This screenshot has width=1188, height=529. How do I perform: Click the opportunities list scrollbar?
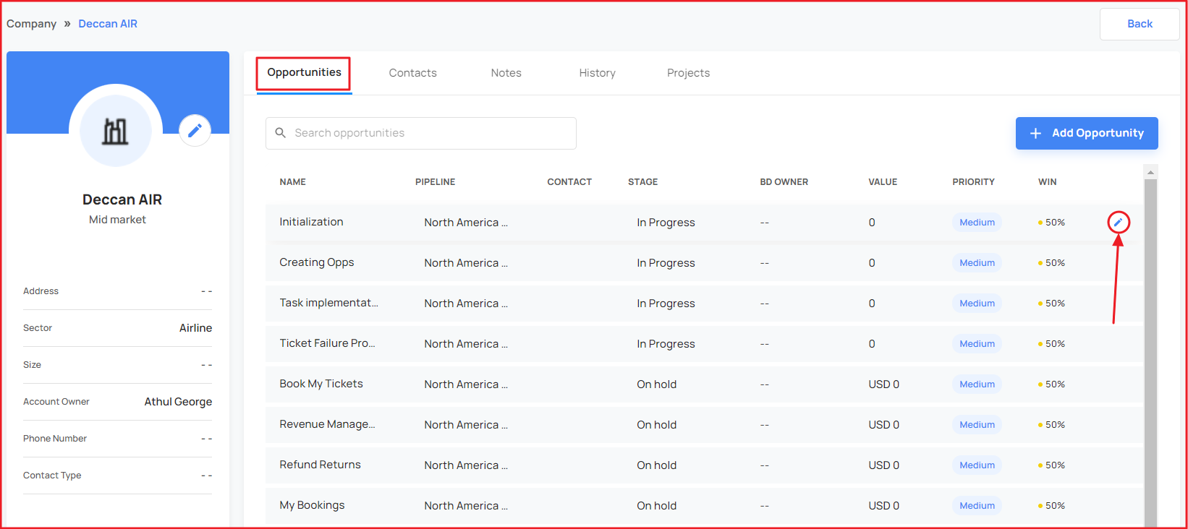click(1150, 352)
